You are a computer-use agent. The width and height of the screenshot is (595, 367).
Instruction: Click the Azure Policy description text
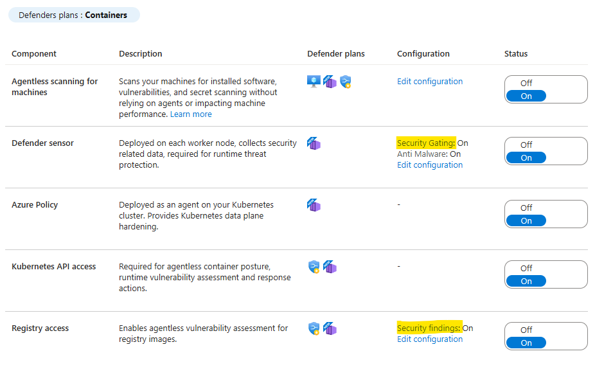click(x=196, y=215)
